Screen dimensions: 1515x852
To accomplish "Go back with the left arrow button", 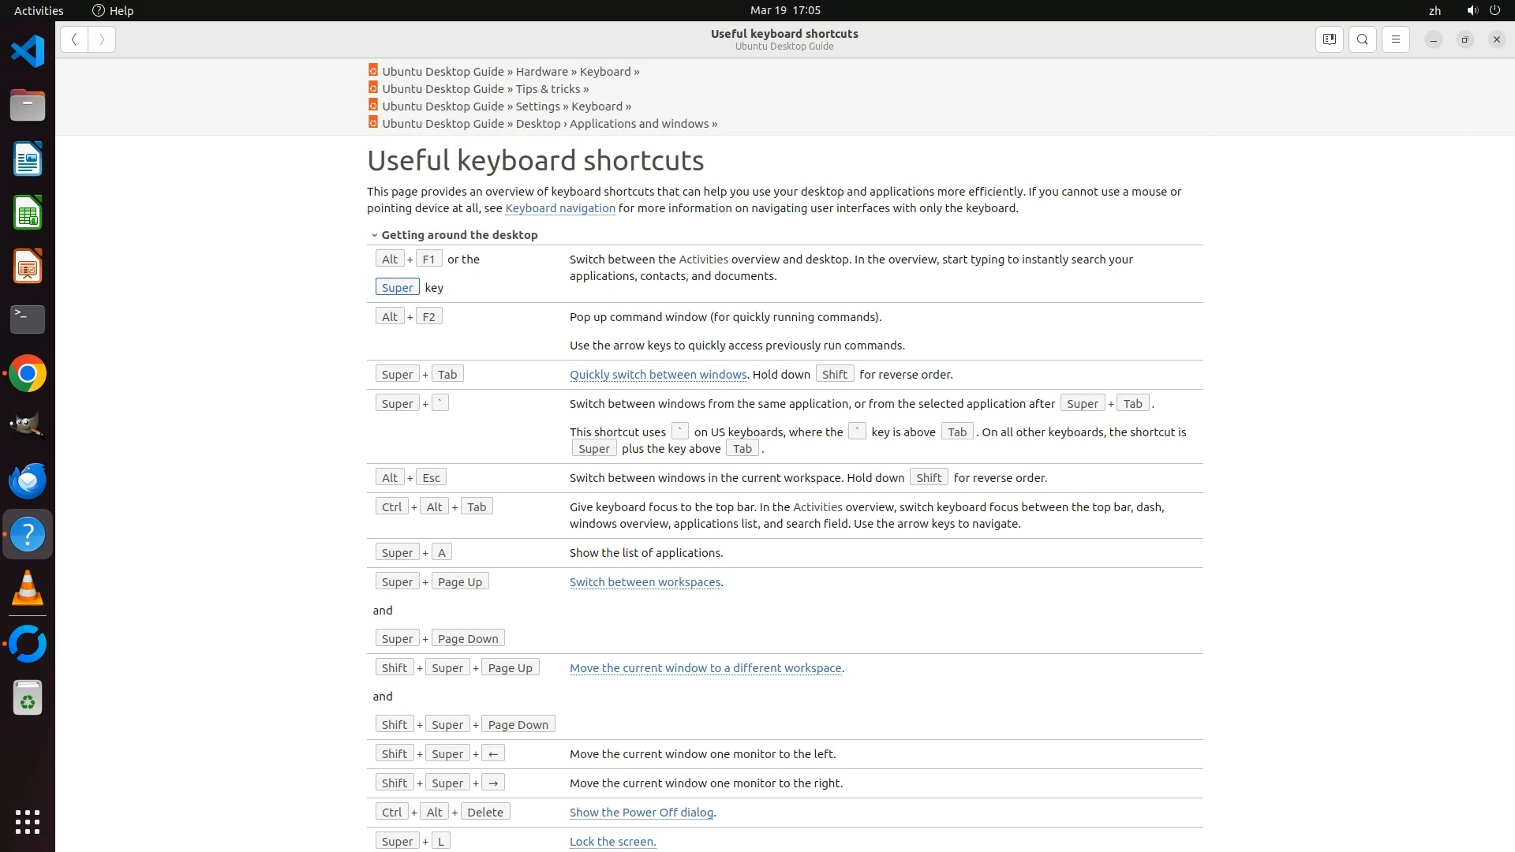I will tap(73, 39).
